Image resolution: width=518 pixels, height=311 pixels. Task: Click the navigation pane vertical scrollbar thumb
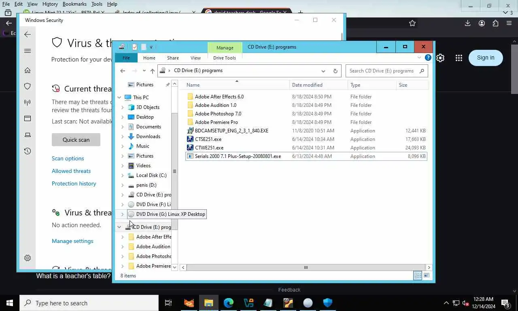[x=174, y=171]
